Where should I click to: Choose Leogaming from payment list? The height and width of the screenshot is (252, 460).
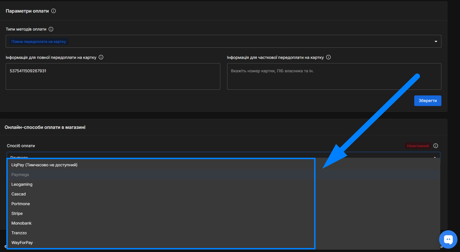[x=22, y=184]
